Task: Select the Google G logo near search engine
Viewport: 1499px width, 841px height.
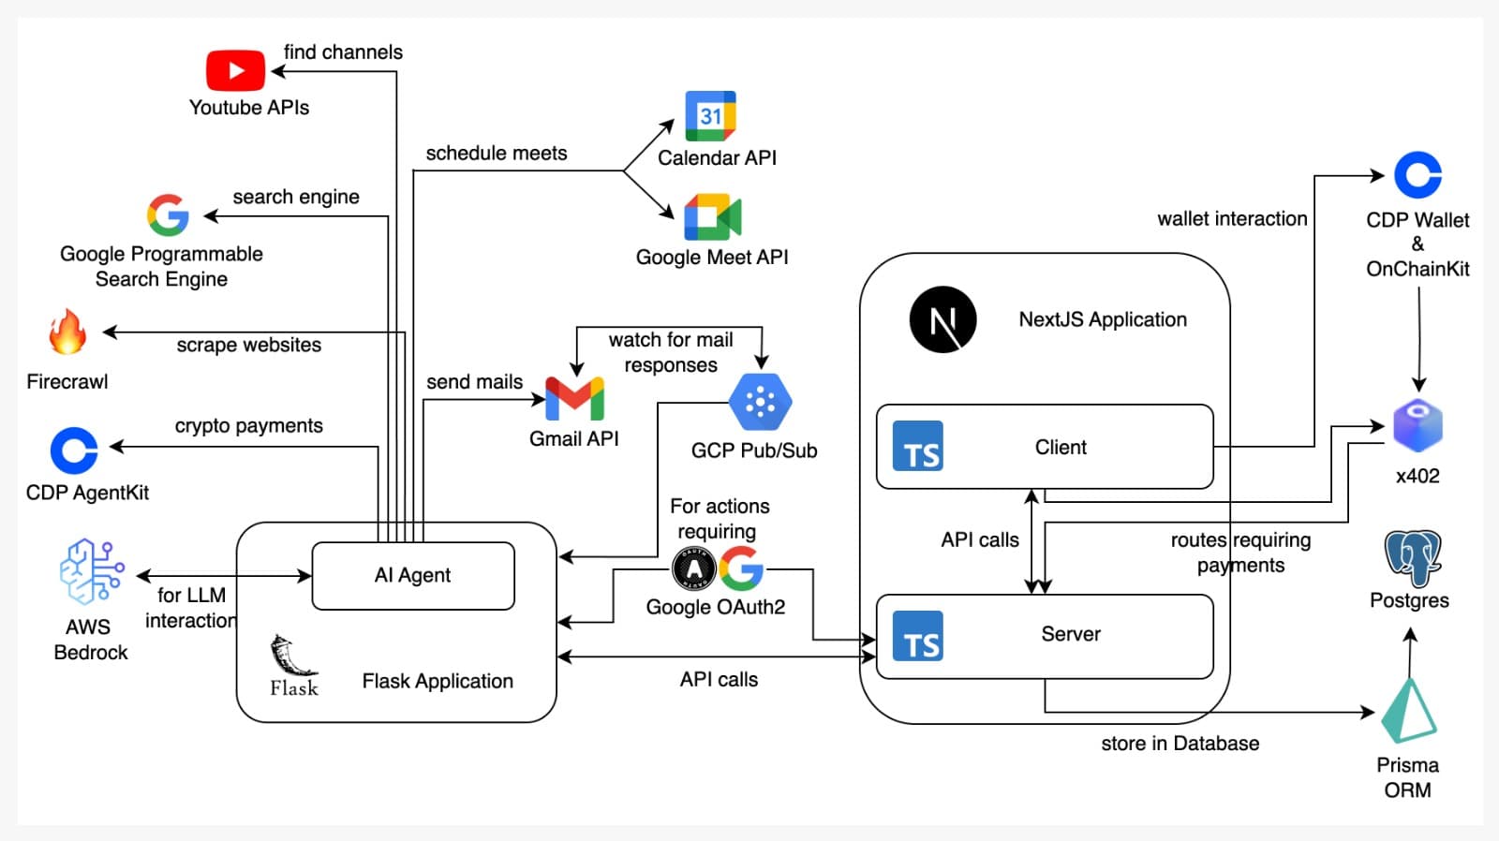Action: (x=169, y=215)
